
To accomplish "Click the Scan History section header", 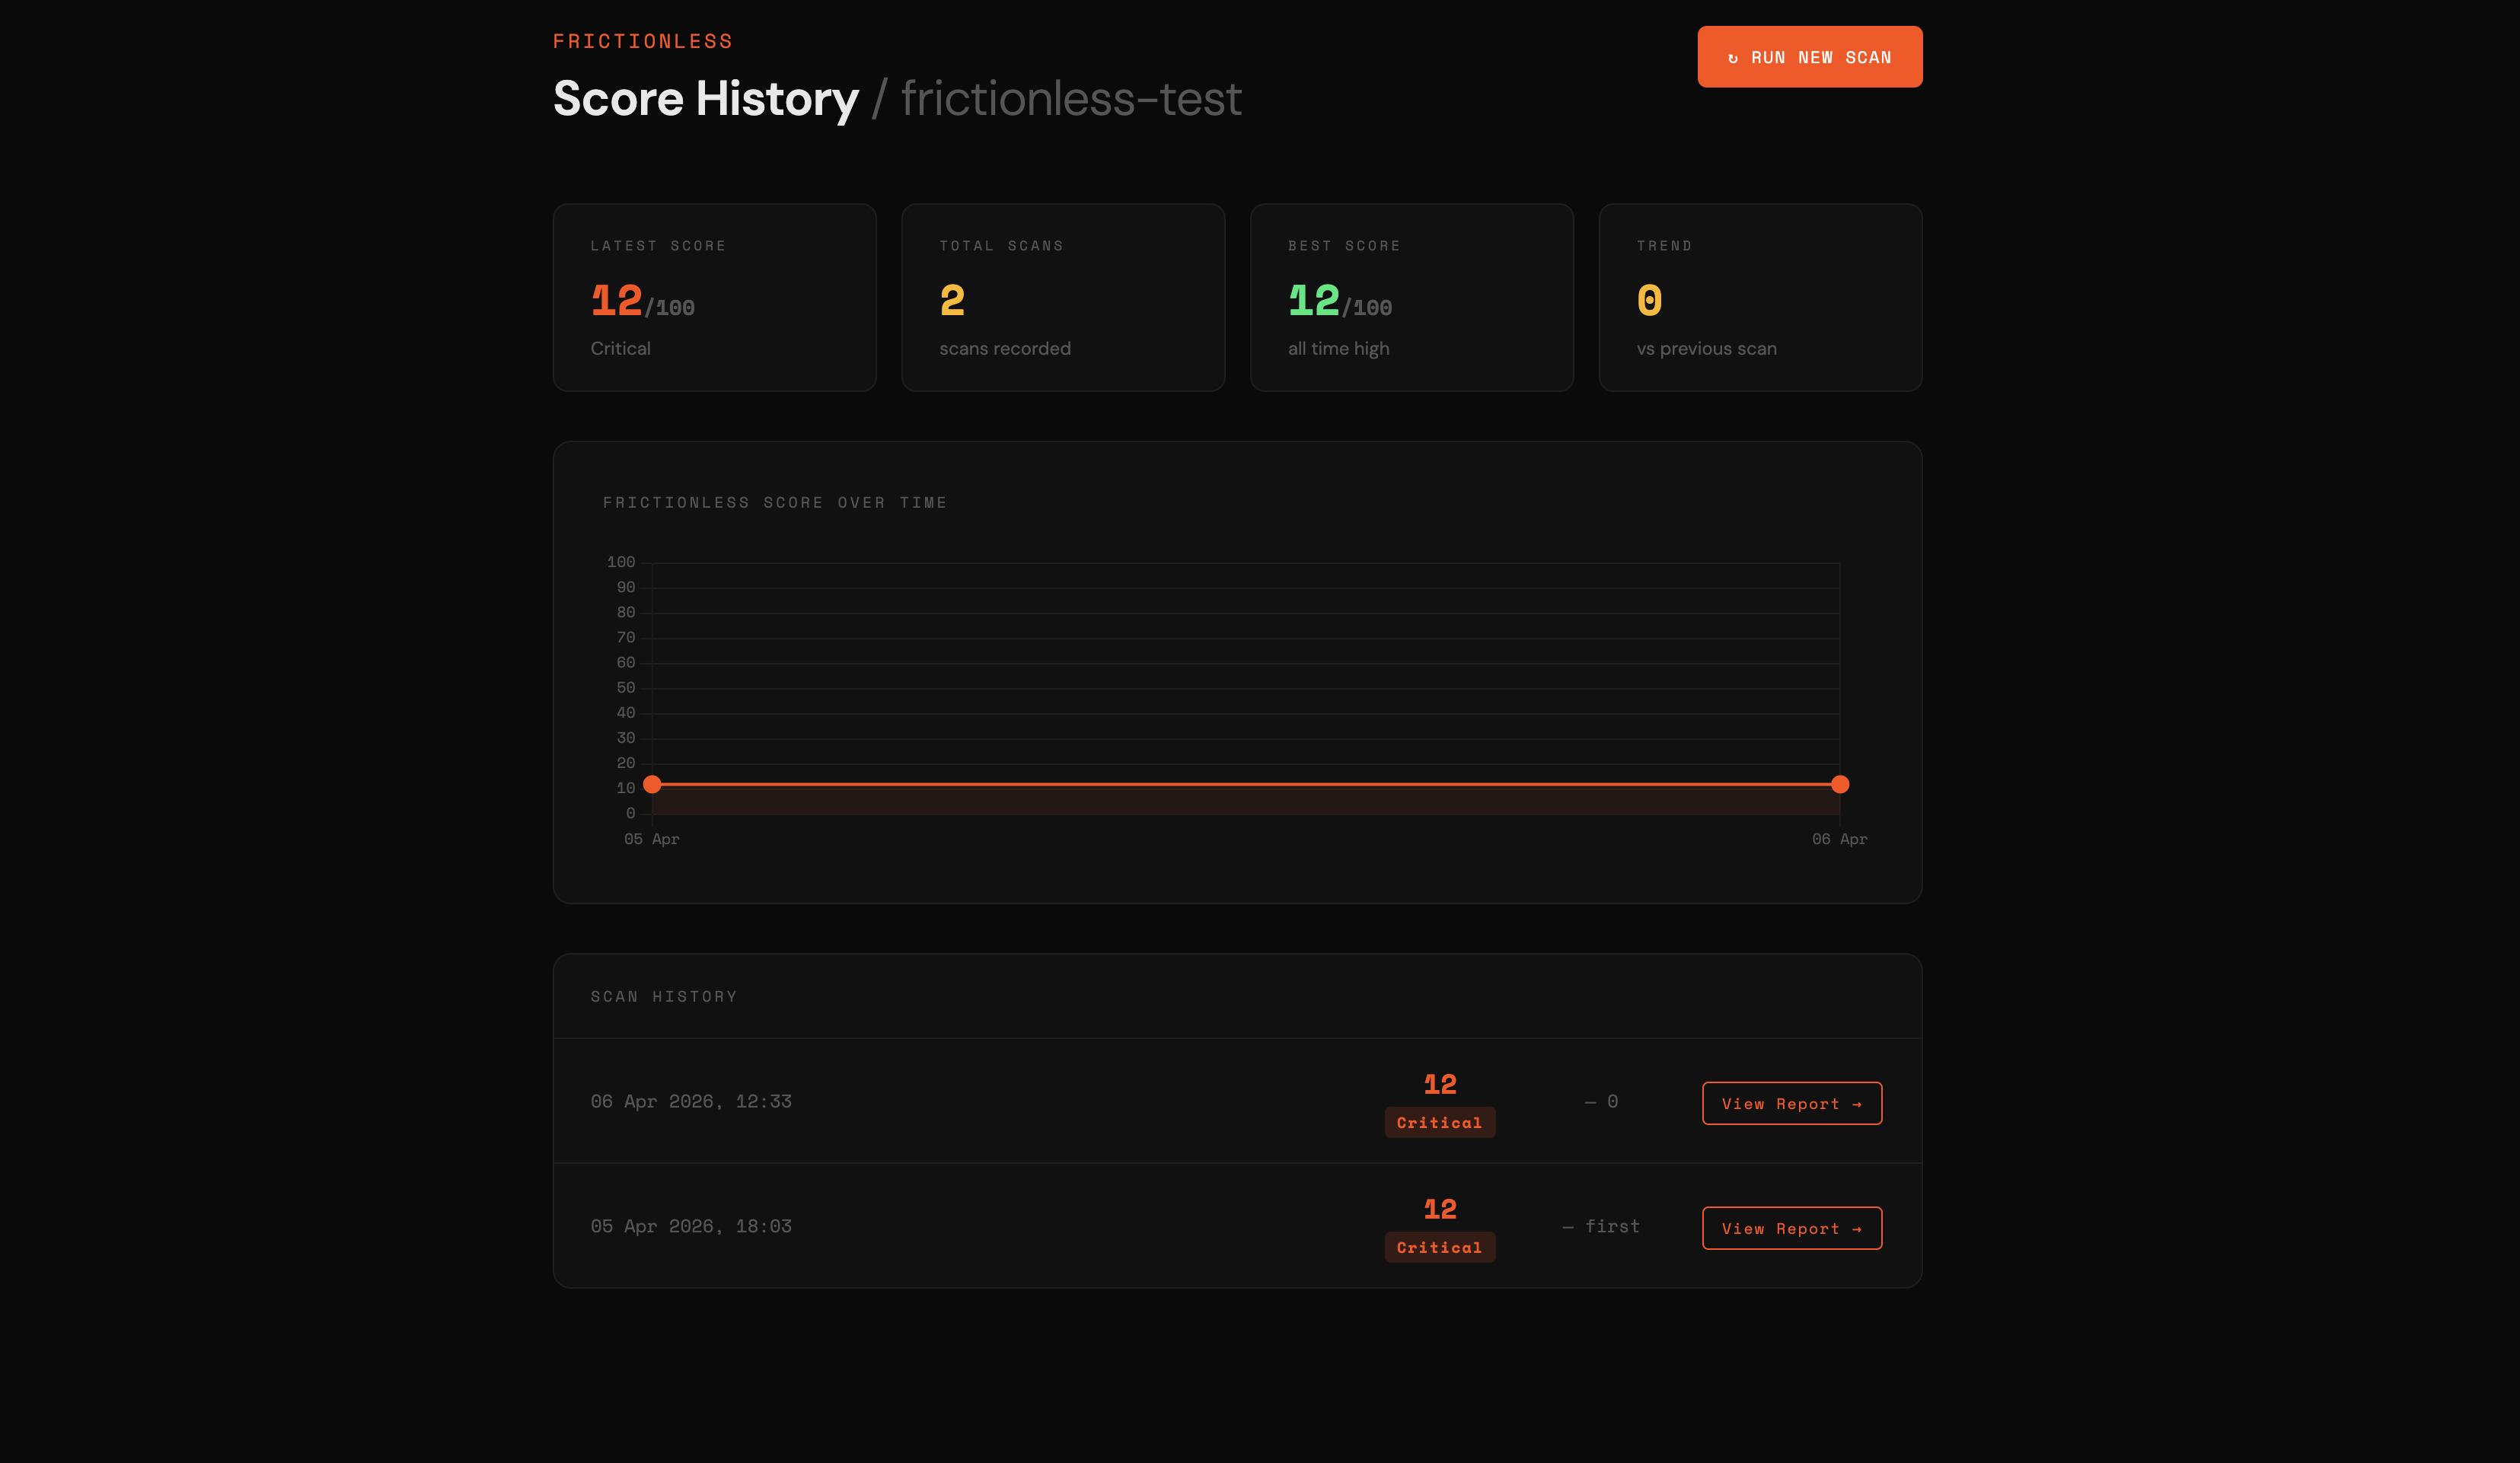I will point(663,996).
